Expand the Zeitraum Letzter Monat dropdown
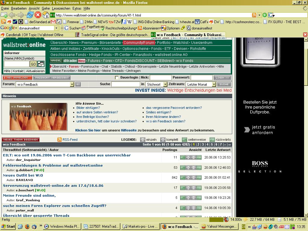 214,85
